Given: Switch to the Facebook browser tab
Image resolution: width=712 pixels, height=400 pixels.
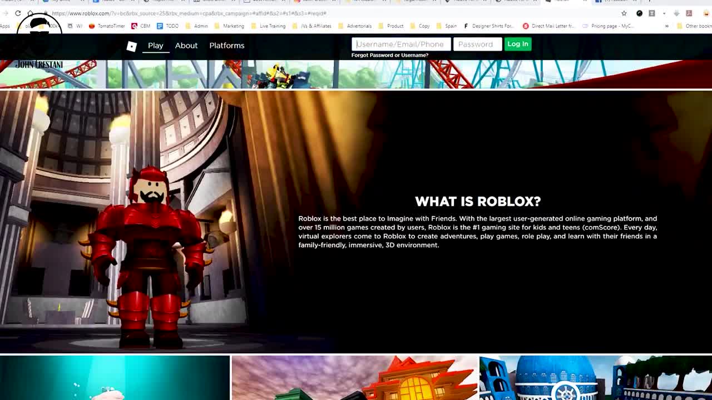Looking at the screenshot, I should point(616,2).
